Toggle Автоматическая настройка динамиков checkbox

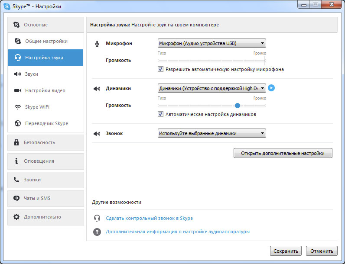point(161,114)
